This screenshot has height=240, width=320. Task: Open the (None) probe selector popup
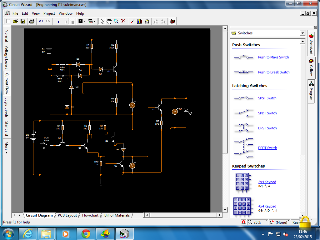pyautogui.click(x=288, y=221)
